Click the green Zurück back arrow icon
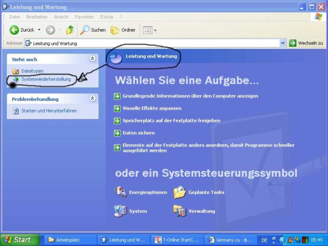 pyautogui.click(x=14, y=30)
